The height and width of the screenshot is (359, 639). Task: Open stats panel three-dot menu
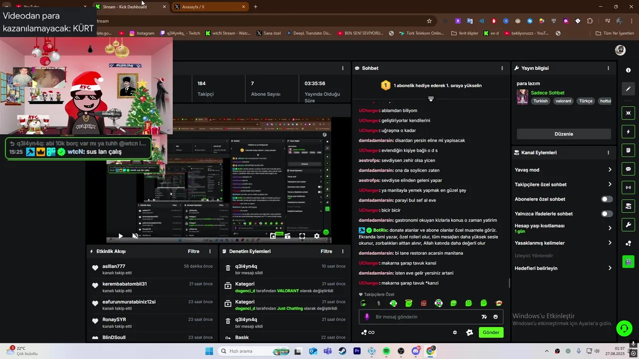(x=342, y=68)
